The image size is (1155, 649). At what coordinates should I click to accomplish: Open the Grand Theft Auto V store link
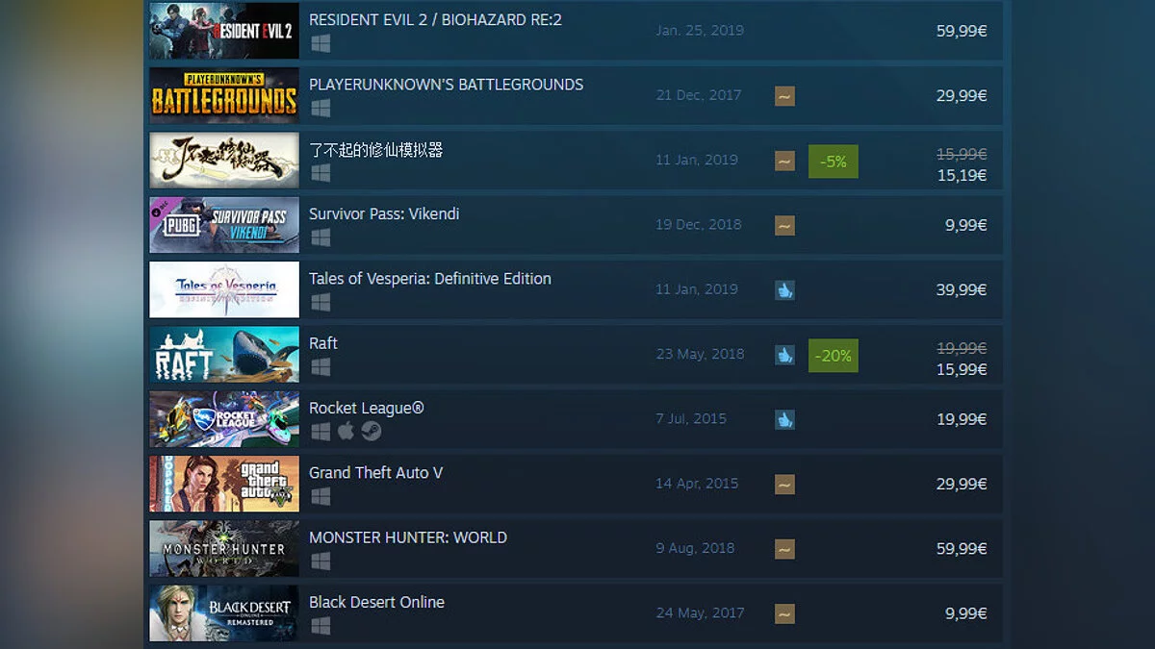(x=375, y=472)
